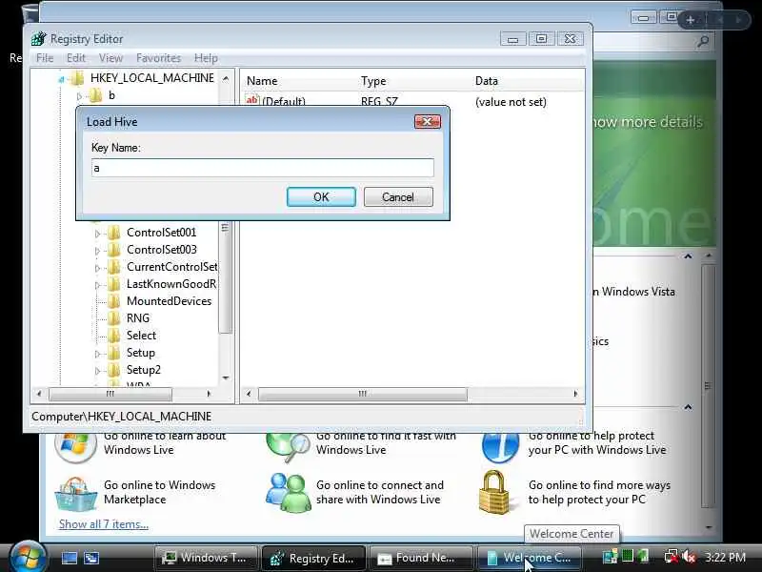The width and height of the screenshot is (762, 572).
Task: Click values pane horizontal scroll right arrow
Action: 576,394
